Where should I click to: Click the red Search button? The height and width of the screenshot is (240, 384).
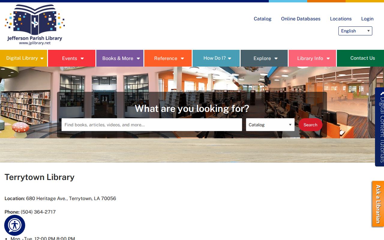[x=310, y=125]
